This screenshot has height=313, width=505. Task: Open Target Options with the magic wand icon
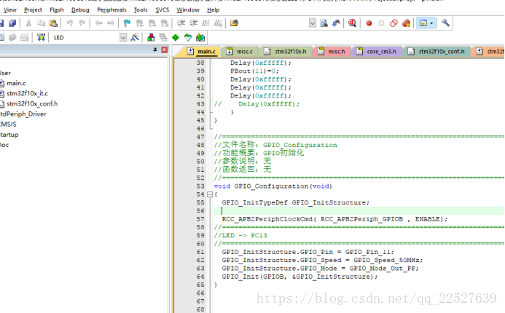pyautogui.click(x=135, y=37)
